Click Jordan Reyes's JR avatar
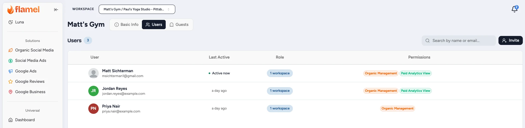Image resolution: width=525 pixels, height=128 pixels. coord(94,91)
